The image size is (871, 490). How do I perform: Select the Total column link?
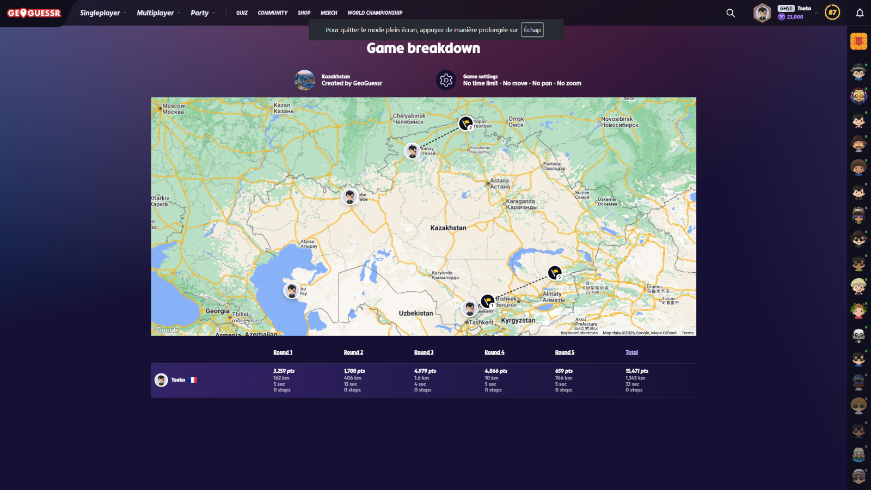click(631, 352)
